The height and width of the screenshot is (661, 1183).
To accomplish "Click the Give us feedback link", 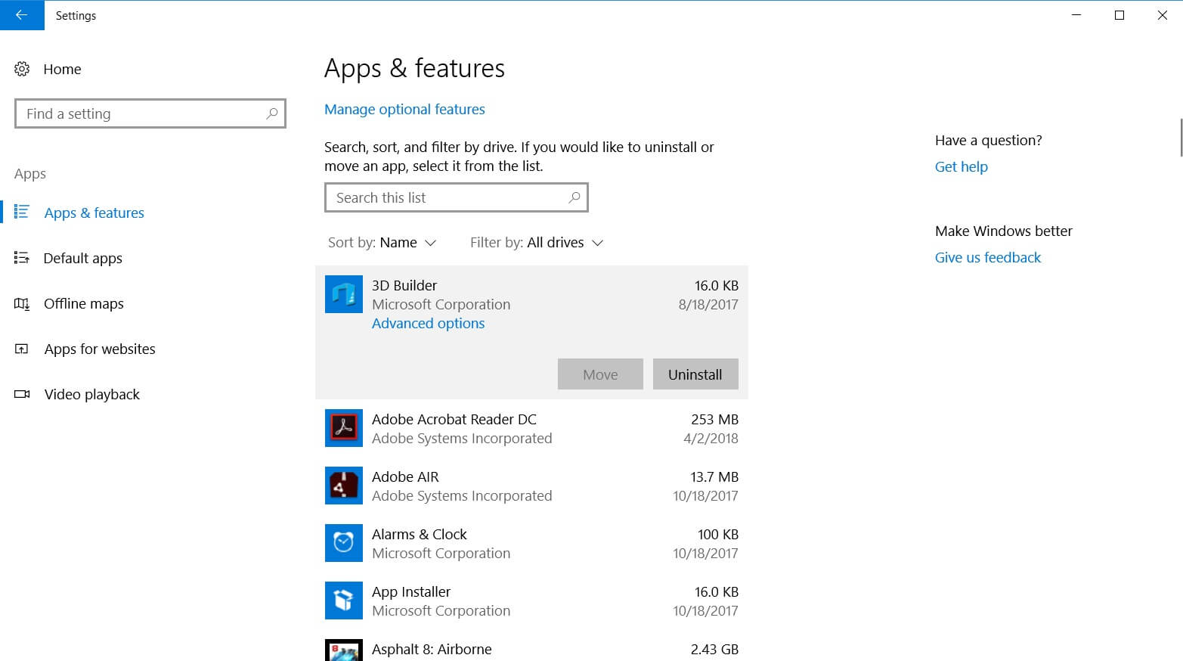I will coord(987,257).
